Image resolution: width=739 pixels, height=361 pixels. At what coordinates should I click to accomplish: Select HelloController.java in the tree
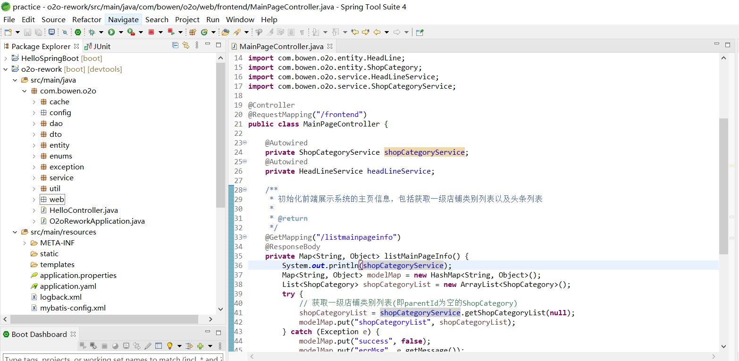coord(84,210)
